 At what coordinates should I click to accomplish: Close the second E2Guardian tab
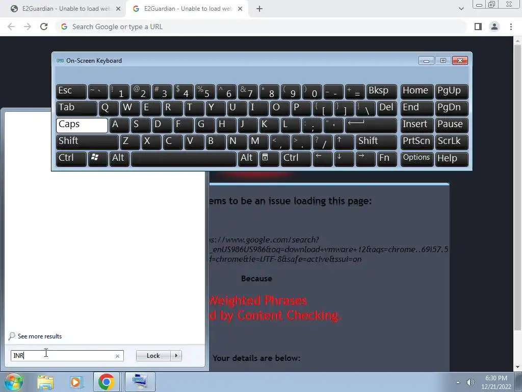pos(240,9)
